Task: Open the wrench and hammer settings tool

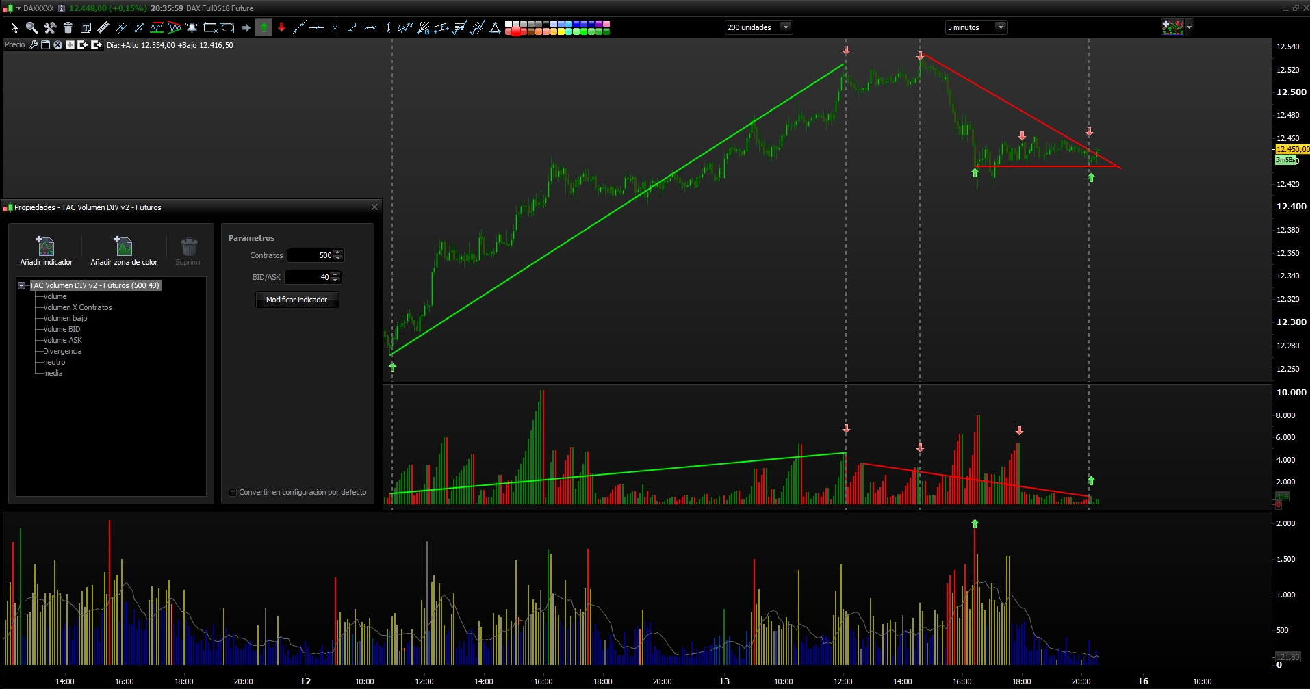Action: coord(50,27)
